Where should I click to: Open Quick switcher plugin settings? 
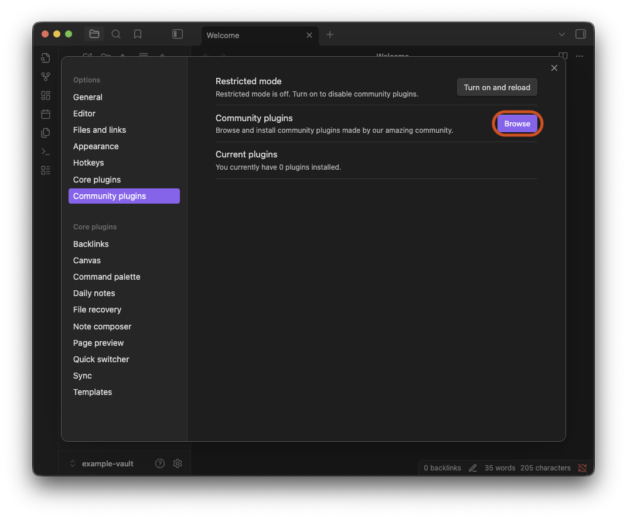124,359
